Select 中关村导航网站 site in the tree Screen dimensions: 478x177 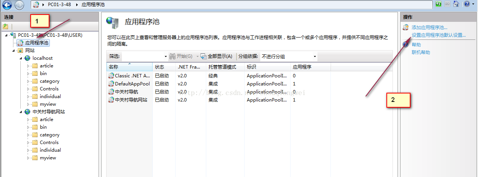[48, 112]
